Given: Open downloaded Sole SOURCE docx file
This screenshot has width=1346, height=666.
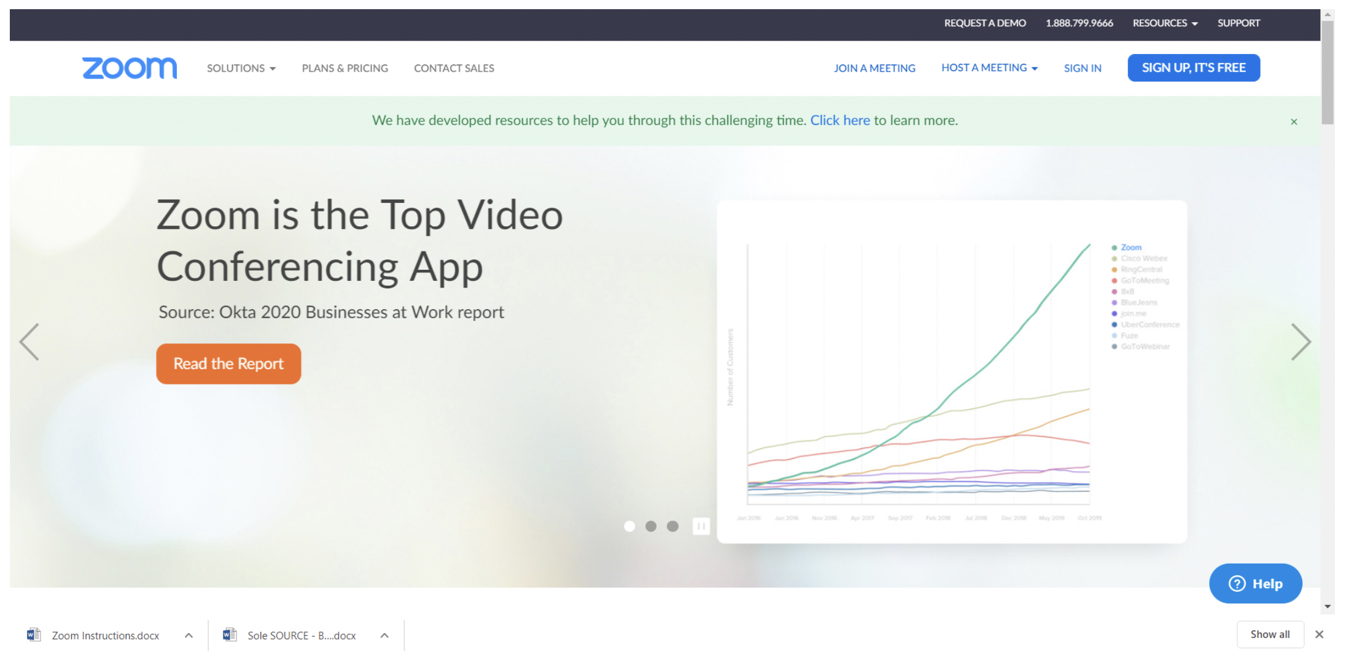Looking at the screenshot, I should point(301,635).
